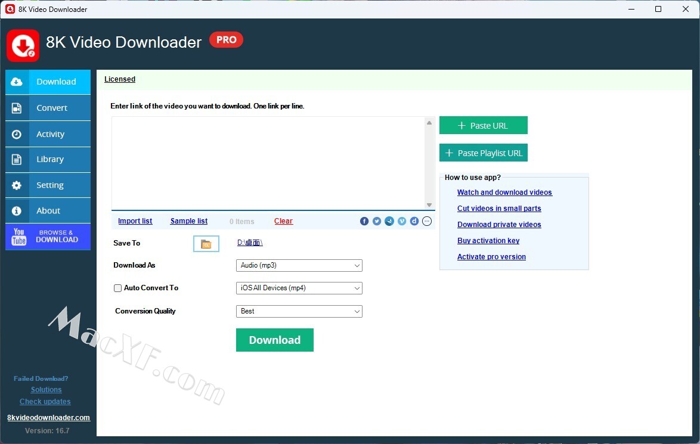Click the "Download As" label
The width and height of the screenshot is (700, 444).
point(134,265)
